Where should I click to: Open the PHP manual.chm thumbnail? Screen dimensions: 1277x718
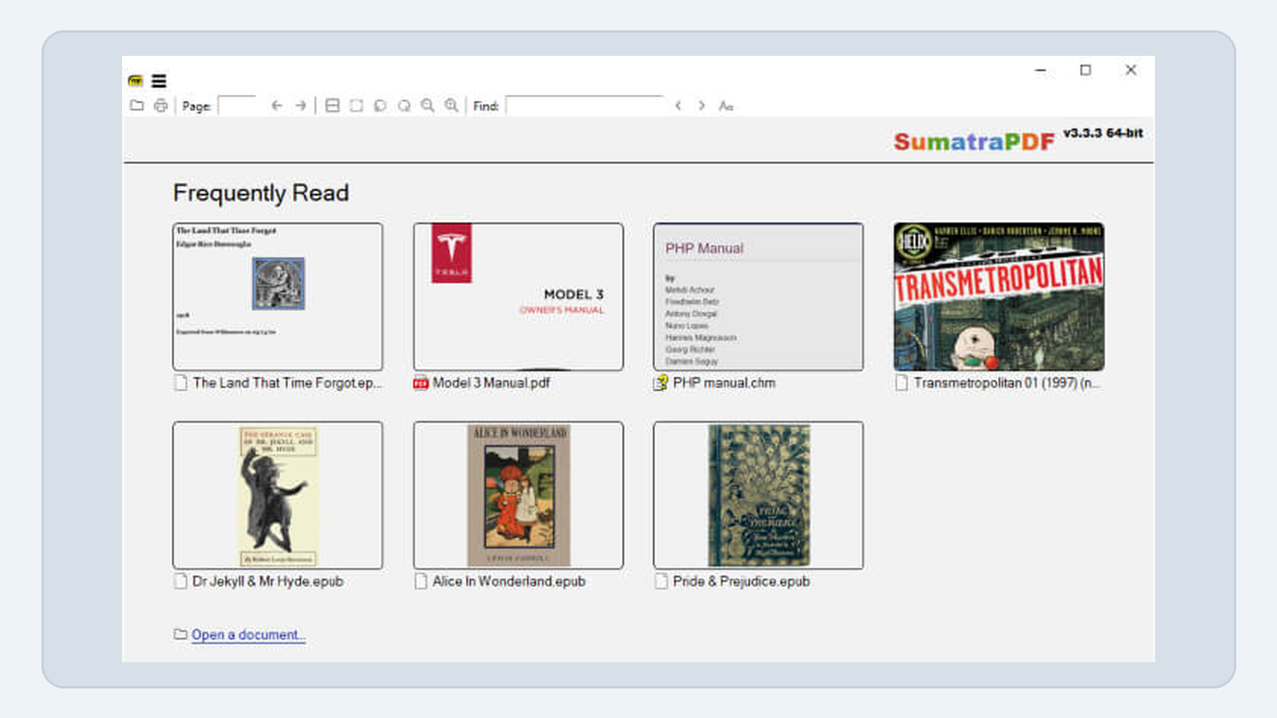pyautogui.click(x=758, y=297)
